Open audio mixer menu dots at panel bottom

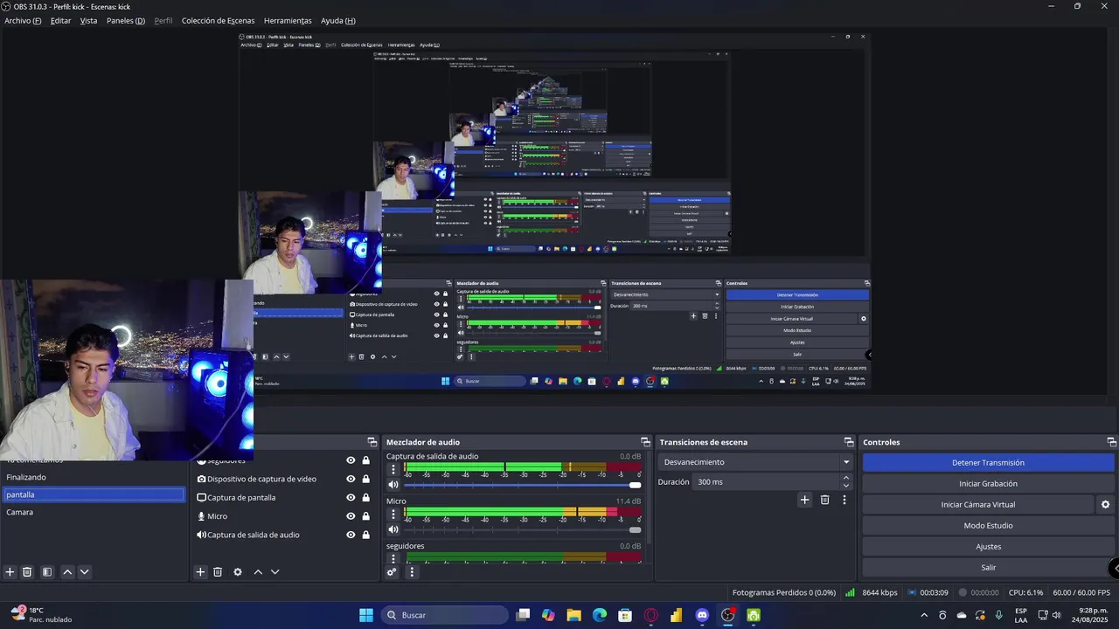coord(412,572)
